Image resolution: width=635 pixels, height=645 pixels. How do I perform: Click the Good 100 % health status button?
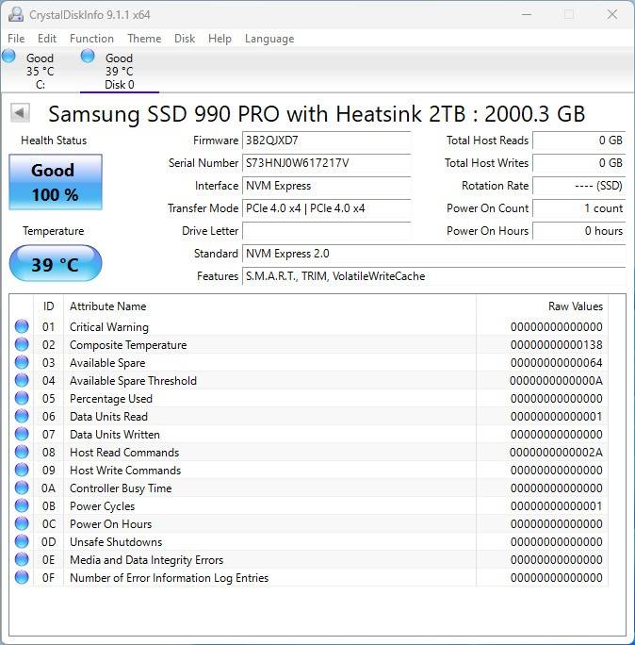[x=56, y=182]
